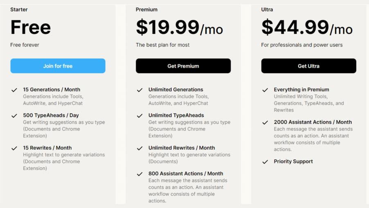Click the Ultra plan title
Image resolution: width=369 pixels, height=208 pixels.
tap(267, 9)
